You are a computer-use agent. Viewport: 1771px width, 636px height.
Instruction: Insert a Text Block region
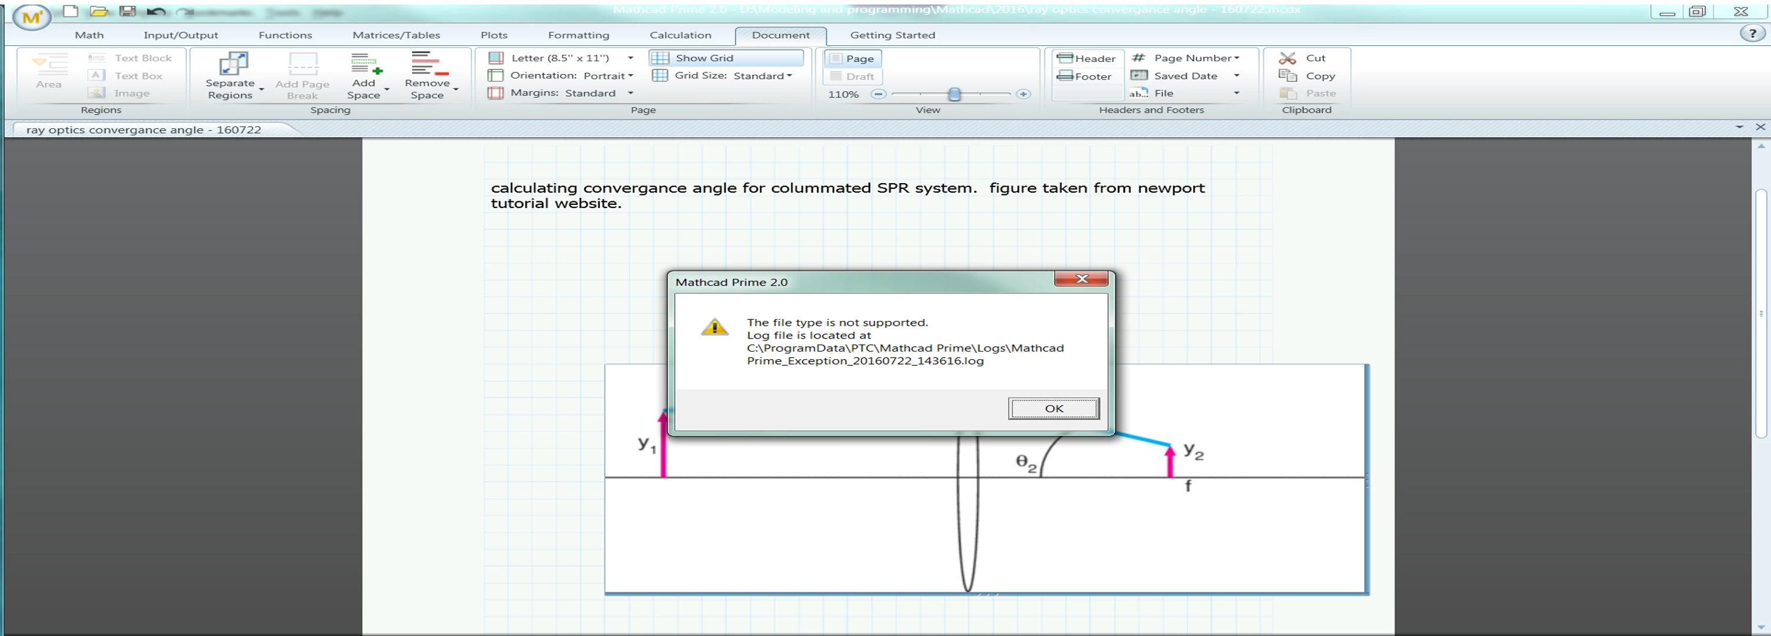tap(131, 58)
